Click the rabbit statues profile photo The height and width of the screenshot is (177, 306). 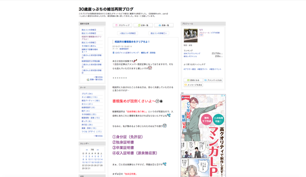[x=191, y=35]
